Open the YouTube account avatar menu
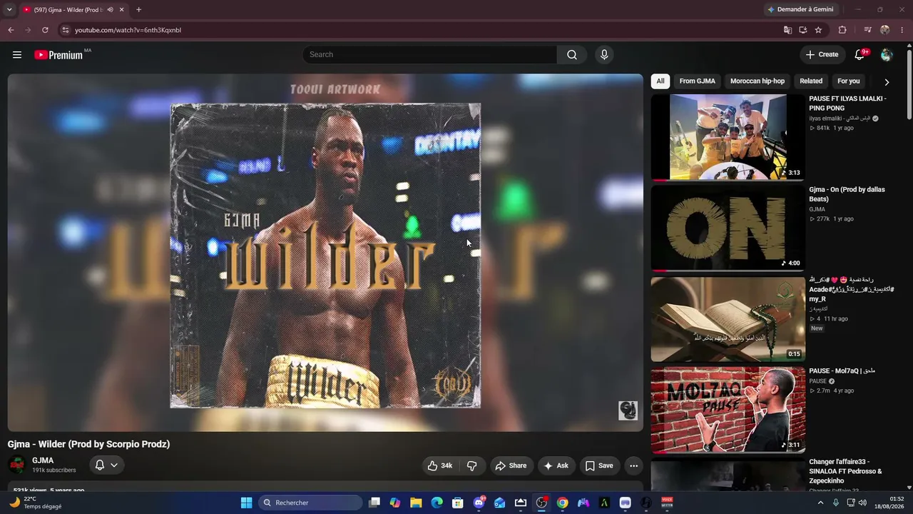This screenshot has width=913, height=514. [887, 55]
